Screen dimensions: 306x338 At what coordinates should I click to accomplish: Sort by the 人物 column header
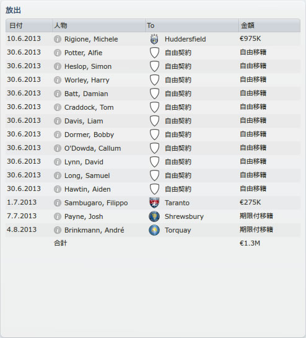(99, 25)
